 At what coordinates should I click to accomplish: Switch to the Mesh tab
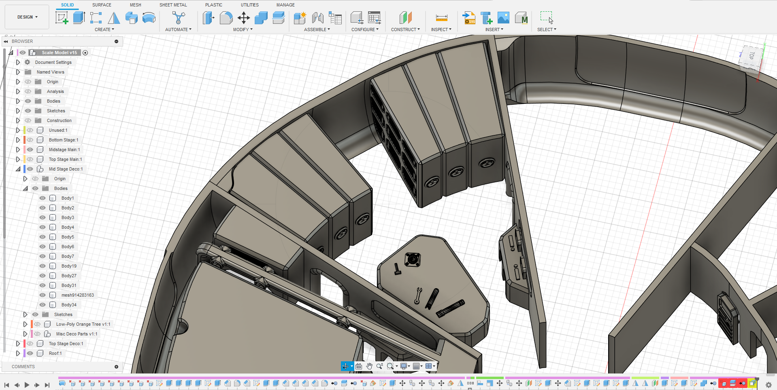pos(135,5)
